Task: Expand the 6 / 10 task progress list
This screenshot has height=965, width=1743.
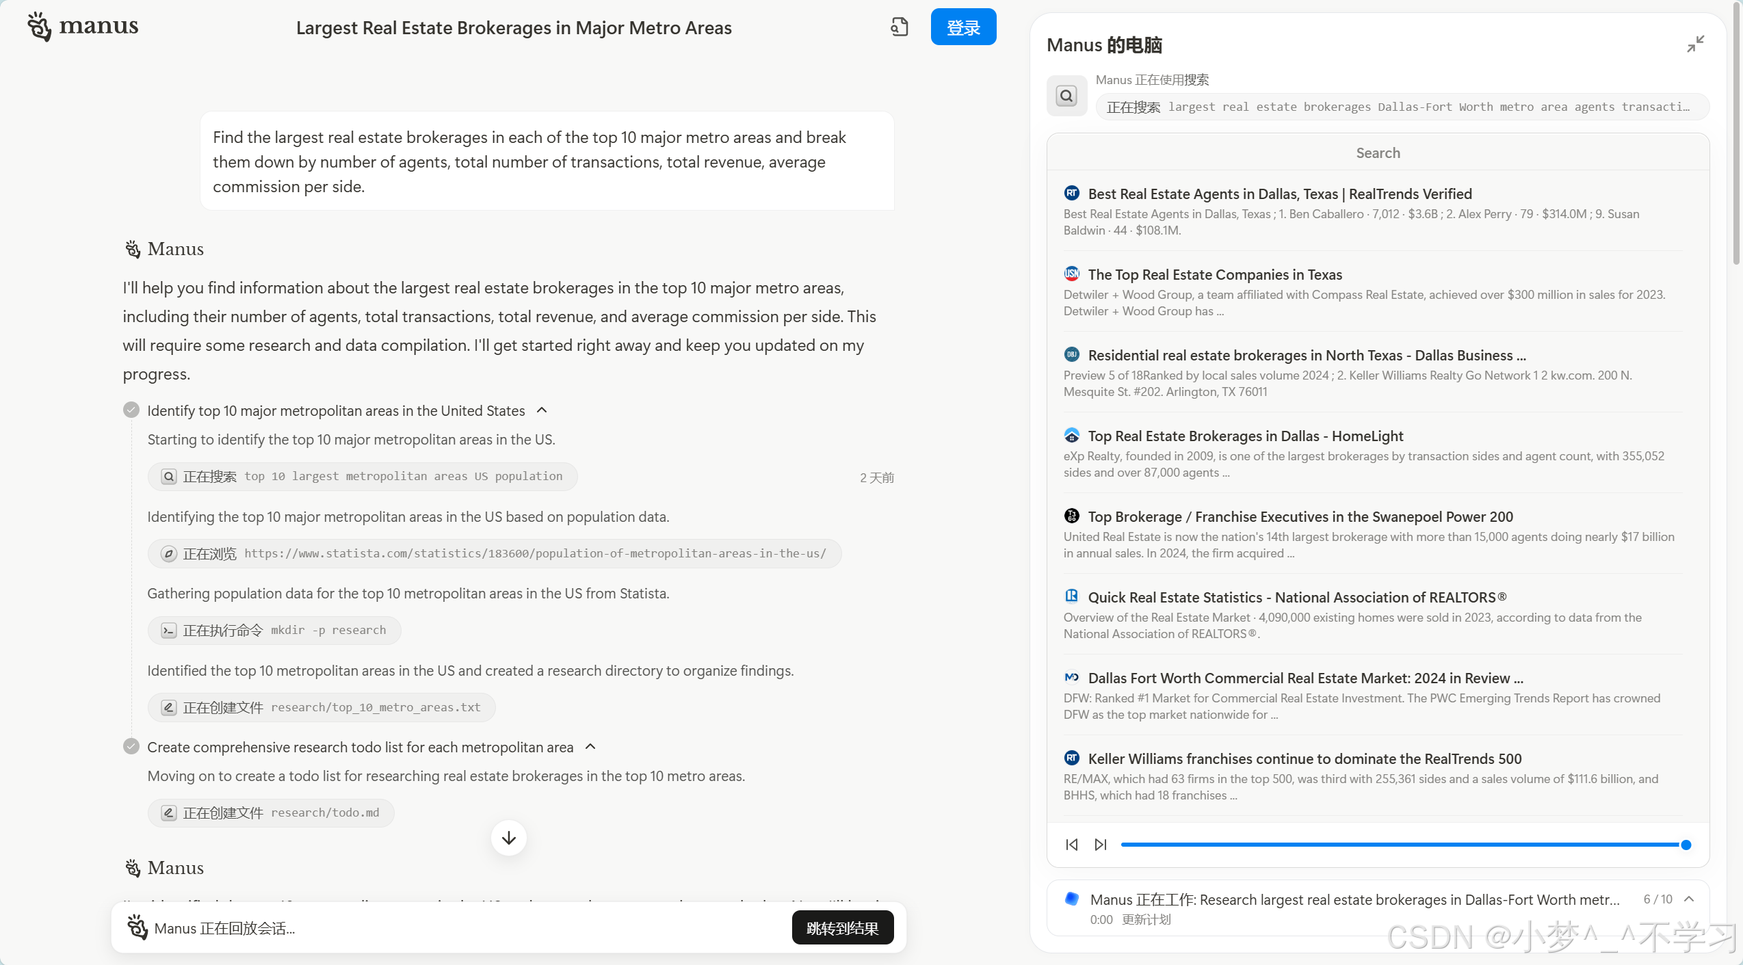Action: point(1689,899)
